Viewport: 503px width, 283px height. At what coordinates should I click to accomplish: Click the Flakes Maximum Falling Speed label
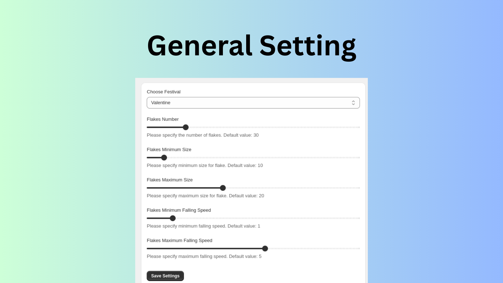pos(180,240)
